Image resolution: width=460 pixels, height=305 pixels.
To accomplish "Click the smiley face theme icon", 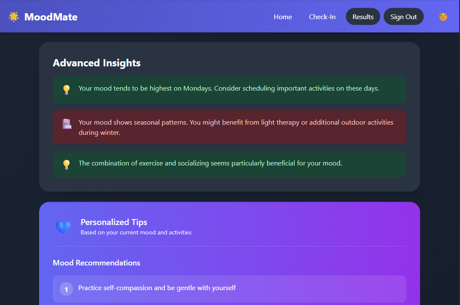I will point(443,17).
